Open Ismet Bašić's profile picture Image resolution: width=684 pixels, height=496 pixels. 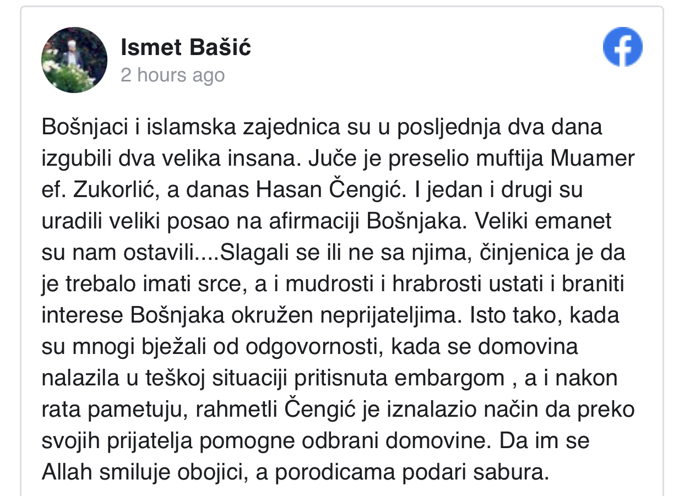tap(75, 59)
